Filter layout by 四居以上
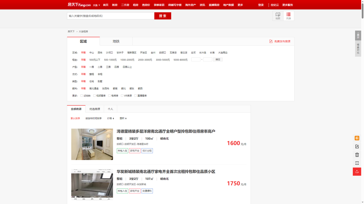 (x=127, y=67)
